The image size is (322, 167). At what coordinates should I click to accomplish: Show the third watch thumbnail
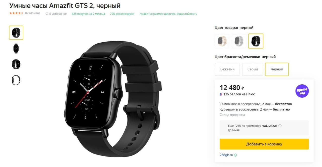click(16, 64)
